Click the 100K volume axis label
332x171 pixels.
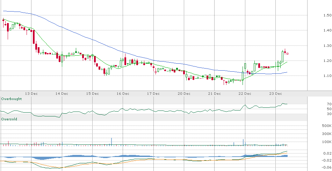327,142
